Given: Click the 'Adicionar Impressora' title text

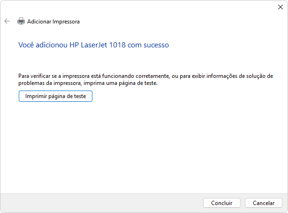Looking at the screenshot, I should click(x=53, y=22).
